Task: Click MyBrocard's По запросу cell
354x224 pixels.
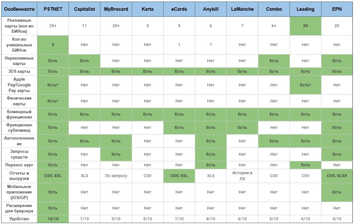Action: (116, 176)
